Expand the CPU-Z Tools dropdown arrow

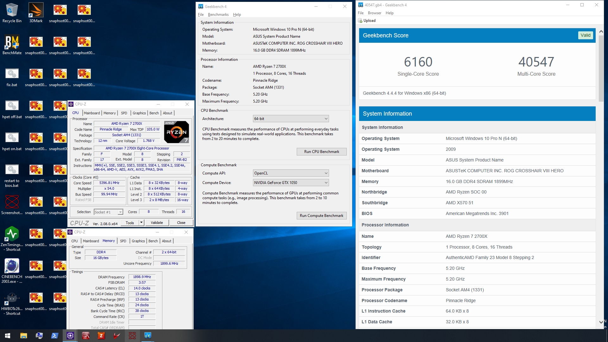pos(141,223)
